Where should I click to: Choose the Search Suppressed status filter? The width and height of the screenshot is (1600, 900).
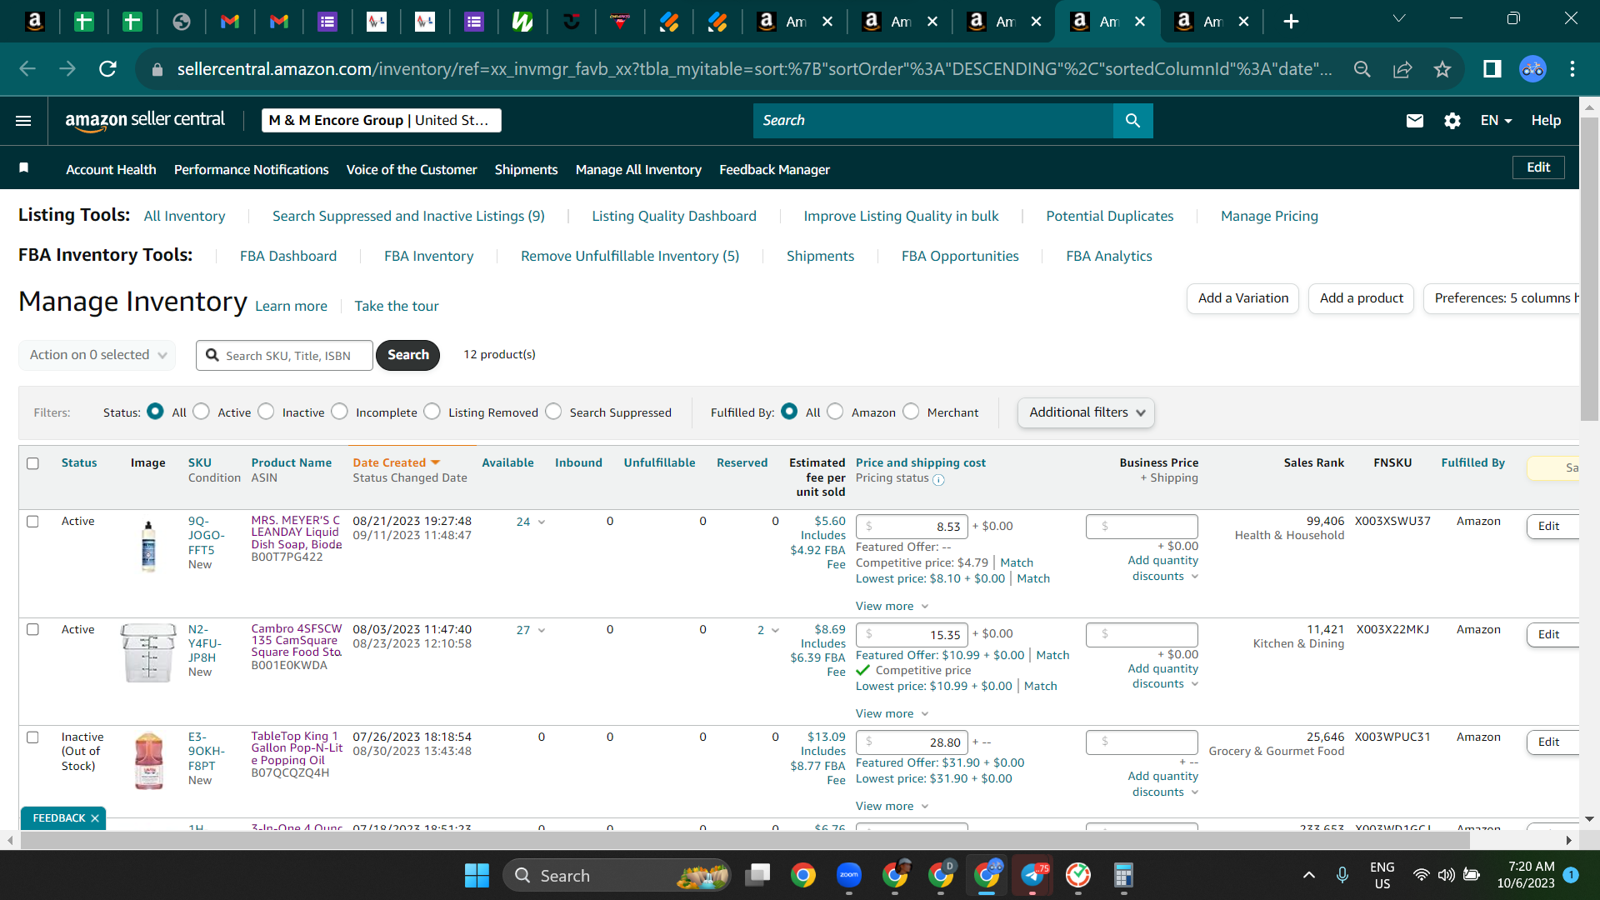pyautogui.click(x=553, y=412)
